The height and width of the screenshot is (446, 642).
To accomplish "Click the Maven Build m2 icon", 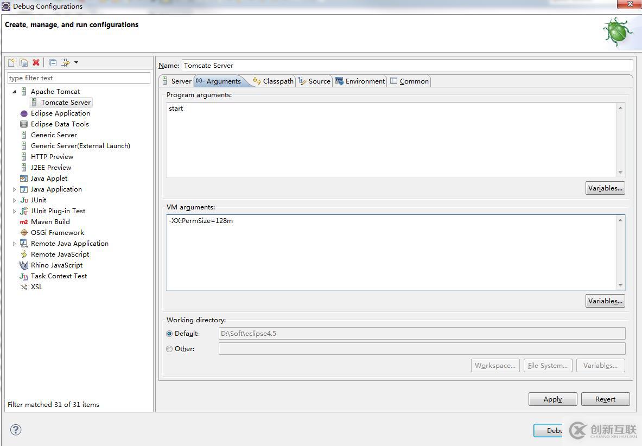I will [x=24, y=222].
